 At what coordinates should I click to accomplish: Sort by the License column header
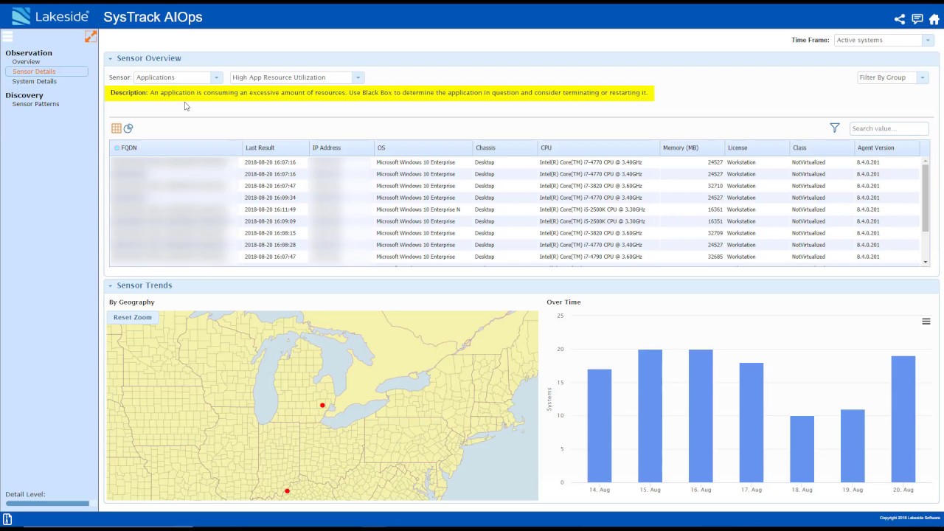point(757,148)
